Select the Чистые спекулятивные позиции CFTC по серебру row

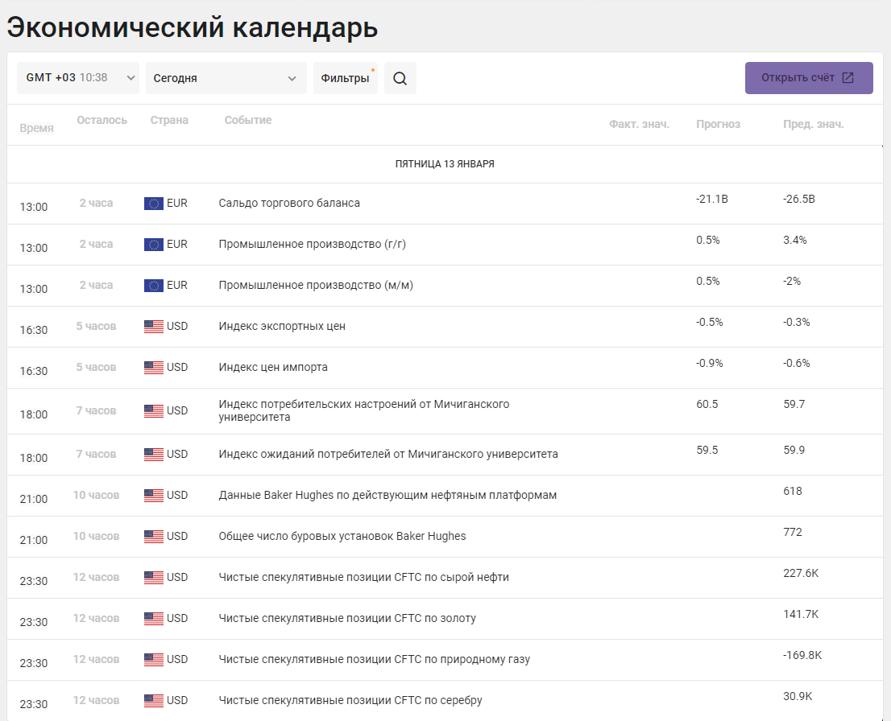[445, 701]
